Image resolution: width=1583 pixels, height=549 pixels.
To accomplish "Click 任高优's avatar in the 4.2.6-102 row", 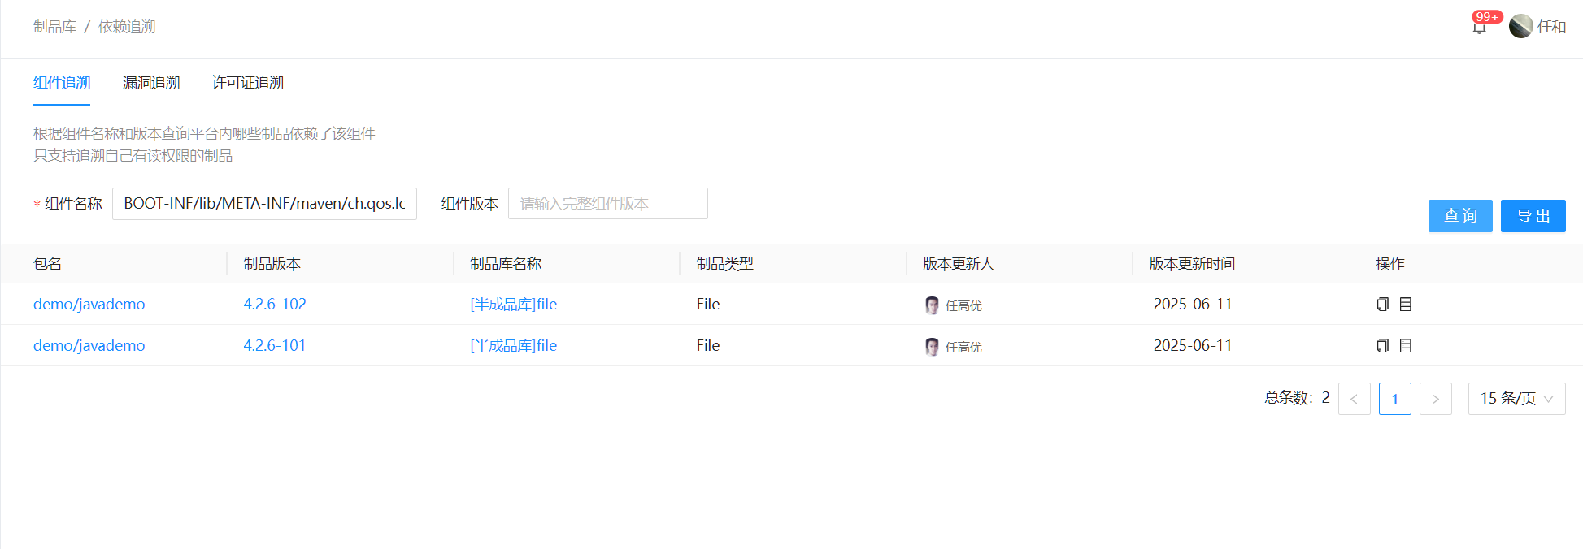I will [x=932, y=305].
